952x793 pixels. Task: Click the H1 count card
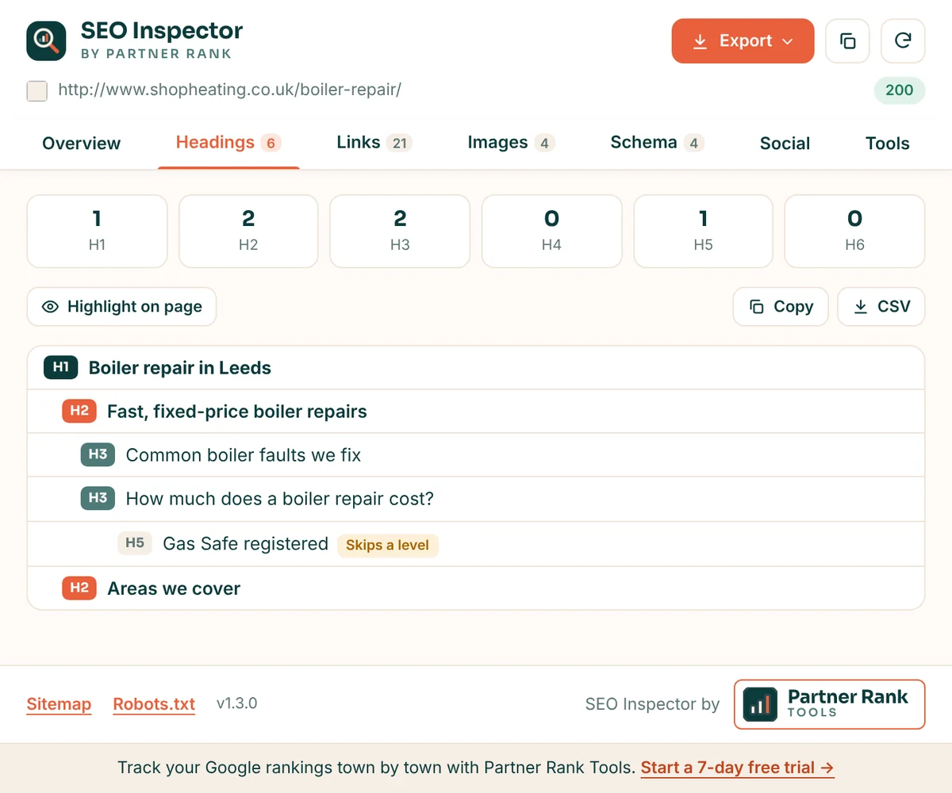point(97,232)
